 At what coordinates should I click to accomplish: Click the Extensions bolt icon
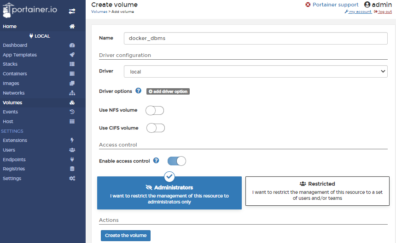(x=72, y=140)
